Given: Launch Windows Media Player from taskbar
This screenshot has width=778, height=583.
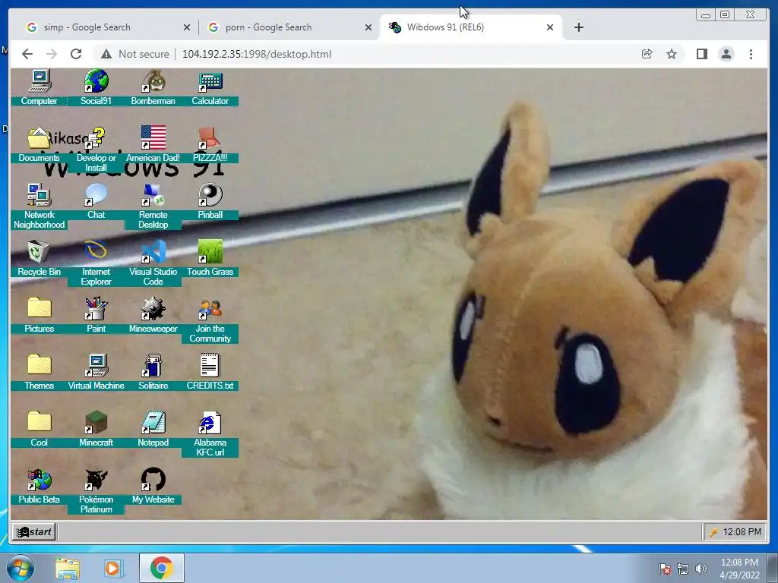Looking at the screenshot, I should click(112, 568).
